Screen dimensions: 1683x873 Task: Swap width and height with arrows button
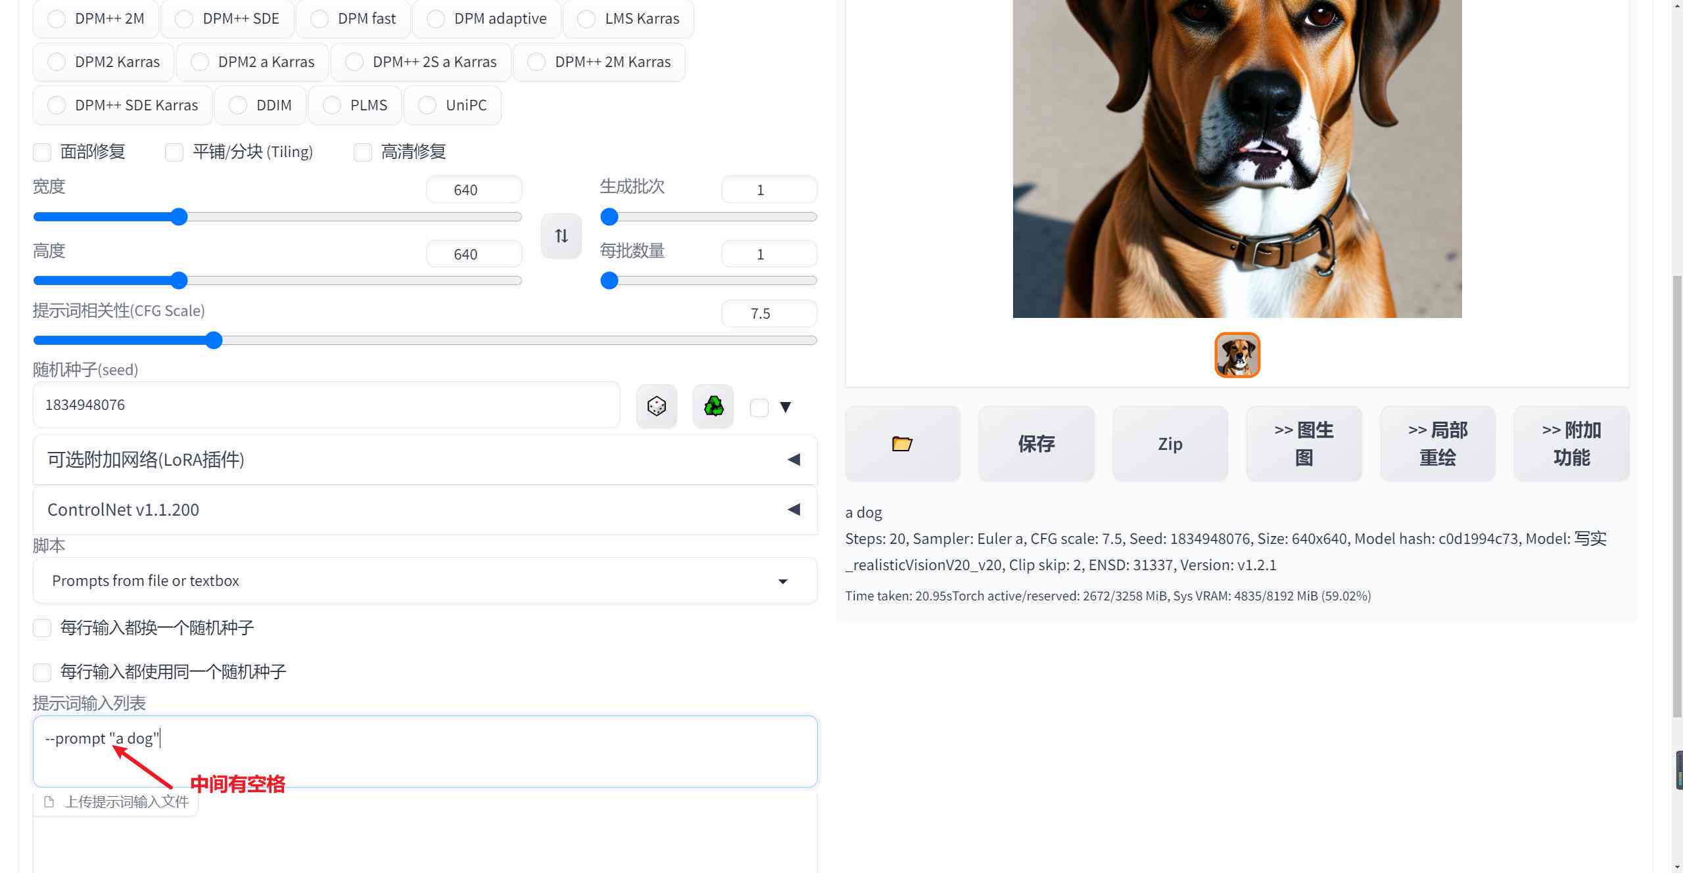click(561, 236)
